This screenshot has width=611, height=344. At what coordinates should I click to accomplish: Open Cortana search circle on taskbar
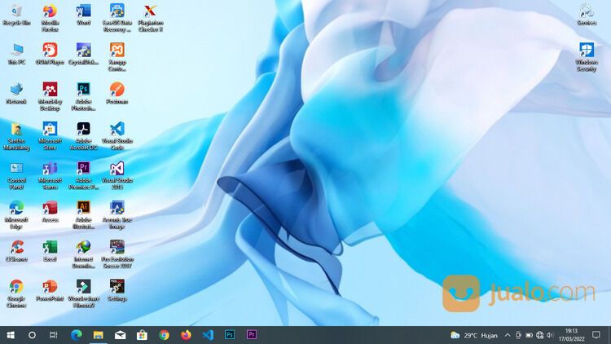32,335
